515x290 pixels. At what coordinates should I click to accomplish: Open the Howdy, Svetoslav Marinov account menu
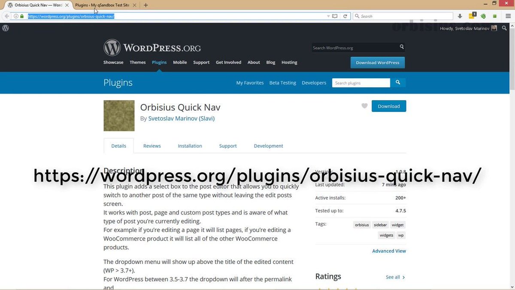(469, 28)
